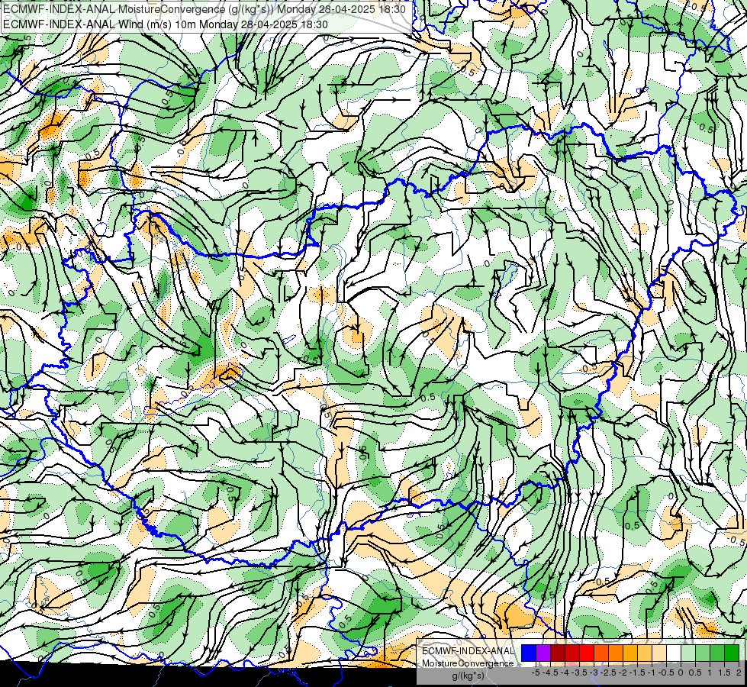Click the blue legend swatch below -5
The height and width of the screenshot is (687, 747).
(x=529, y=653)
